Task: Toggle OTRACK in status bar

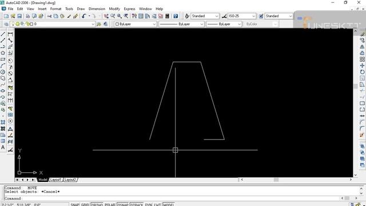Action: (x=137, y=205)
